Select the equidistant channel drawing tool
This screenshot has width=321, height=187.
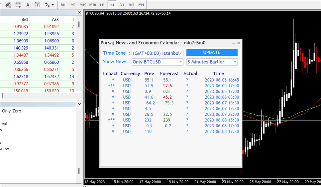(8, 5)
